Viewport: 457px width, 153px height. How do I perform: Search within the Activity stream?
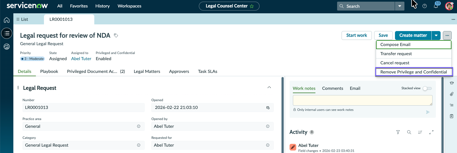pos(409,132)
